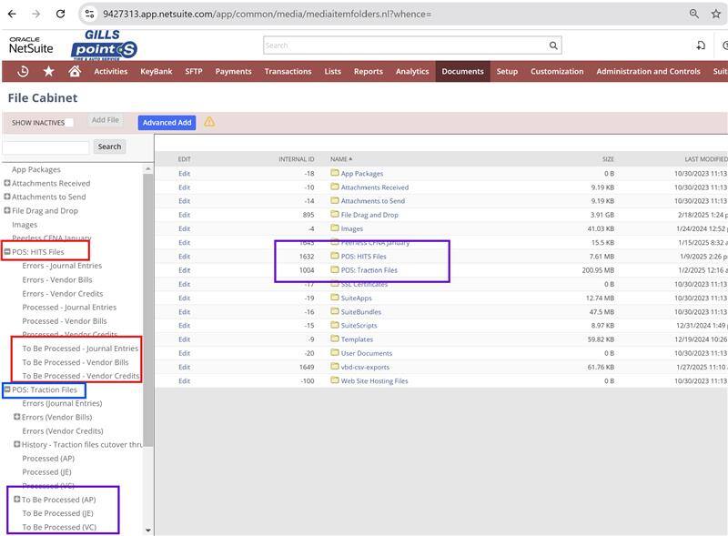Reload the page with refresh icon
Screen dimensions: 728x536
pos(60,14)
